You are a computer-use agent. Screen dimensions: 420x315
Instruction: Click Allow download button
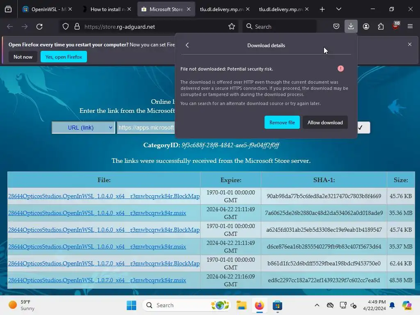coord(325,122)
